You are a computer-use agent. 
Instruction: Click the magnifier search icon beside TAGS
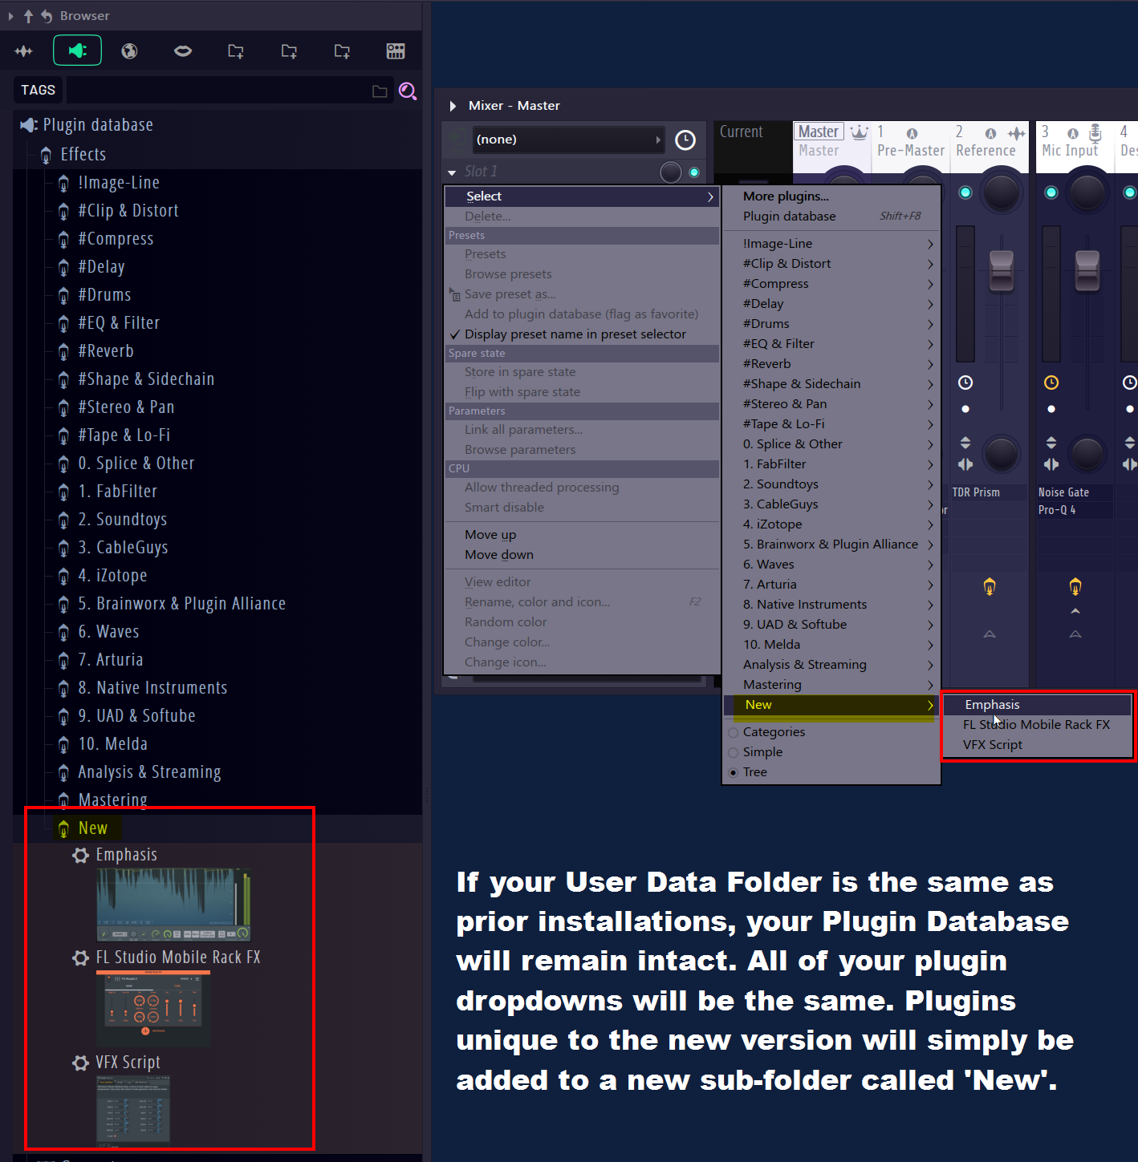point(408,91)
